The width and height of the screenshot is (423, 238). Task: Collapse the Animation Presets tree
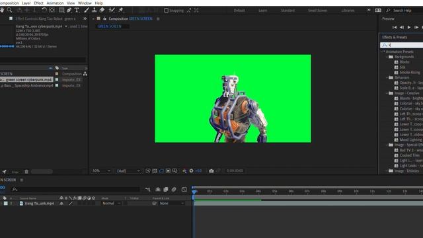pyautogui.click(x=382, y=52)
